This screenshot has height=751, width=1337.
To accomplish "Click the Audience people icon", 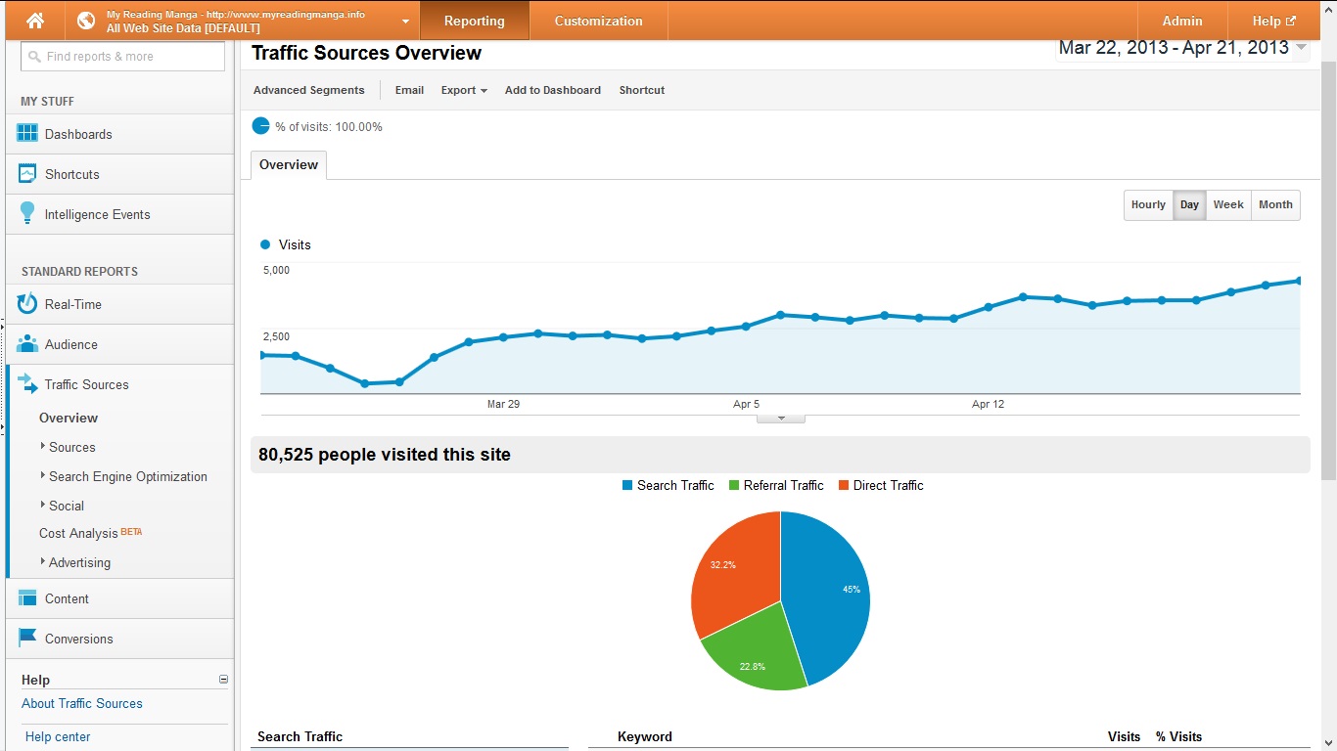I will click(x=27, y=344).
